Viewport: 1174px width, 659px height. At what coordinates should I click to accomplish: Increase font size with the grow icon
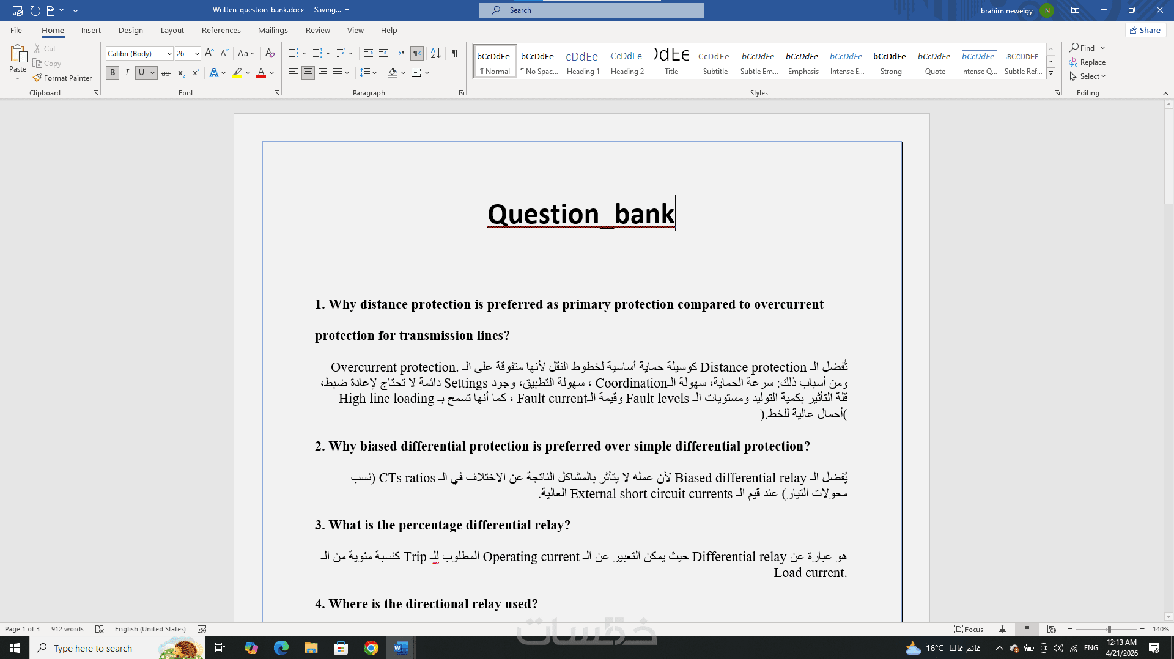[209, 53]
